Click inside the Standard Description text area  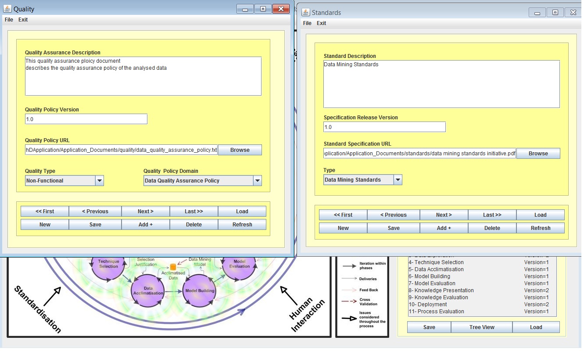[x=441, y=84]
